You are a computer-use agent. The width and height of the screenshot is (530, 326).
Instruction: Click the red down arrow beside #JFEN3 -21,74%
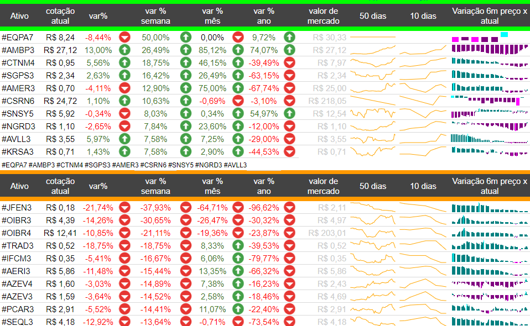tap(124, 207)
